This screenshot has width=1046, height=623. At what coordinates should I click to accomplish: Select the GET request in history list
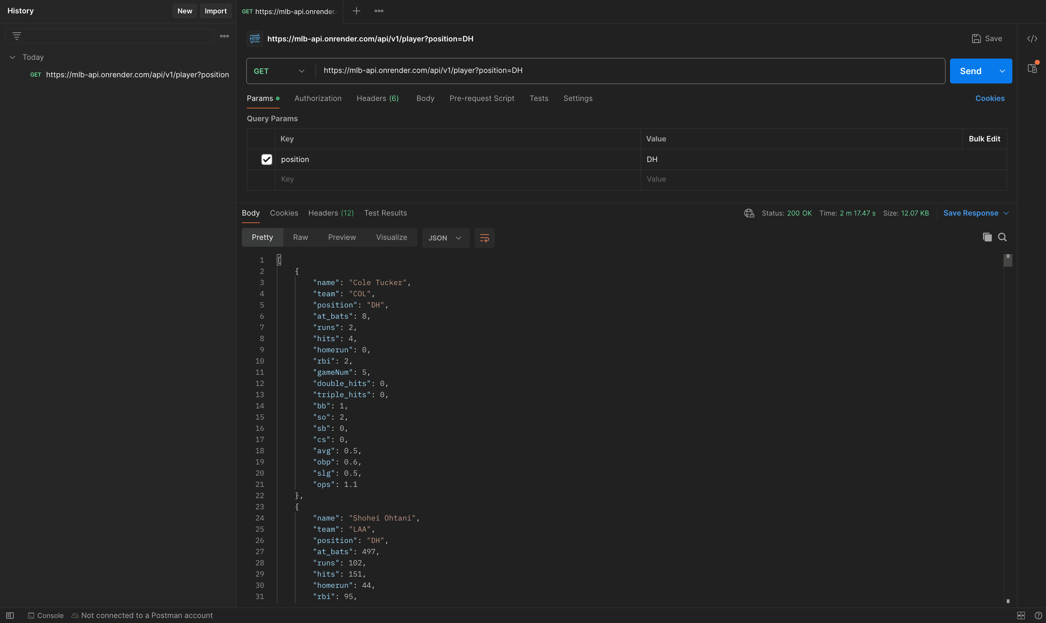pos(129,75)
